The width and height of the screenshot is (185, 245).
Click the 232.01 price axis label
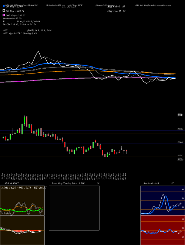click(x=180, y=129)
